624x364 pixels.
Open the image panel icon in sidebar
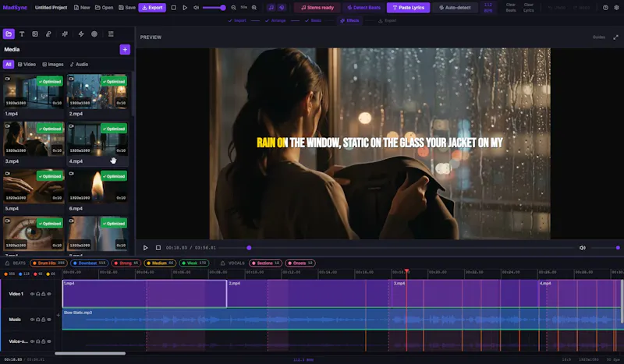[35, 34]
